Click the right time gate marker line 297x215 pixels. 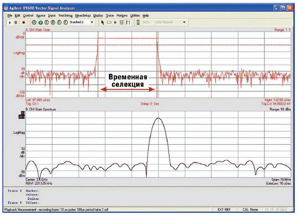(157, 65)
